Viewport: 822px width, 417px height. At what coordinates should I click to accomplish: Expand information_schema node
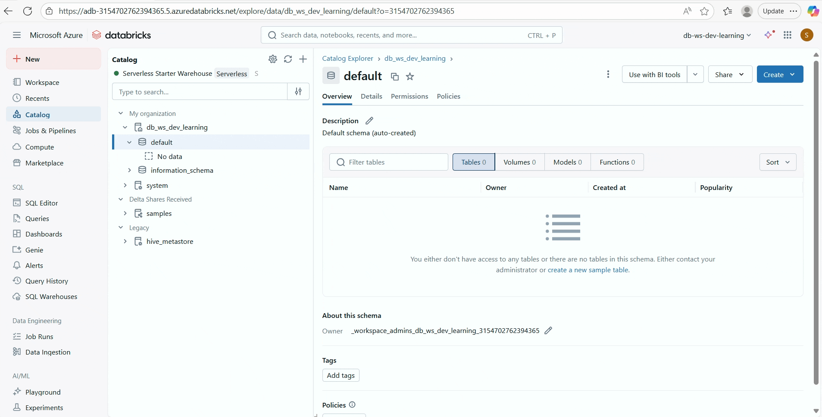coord(129,170)
